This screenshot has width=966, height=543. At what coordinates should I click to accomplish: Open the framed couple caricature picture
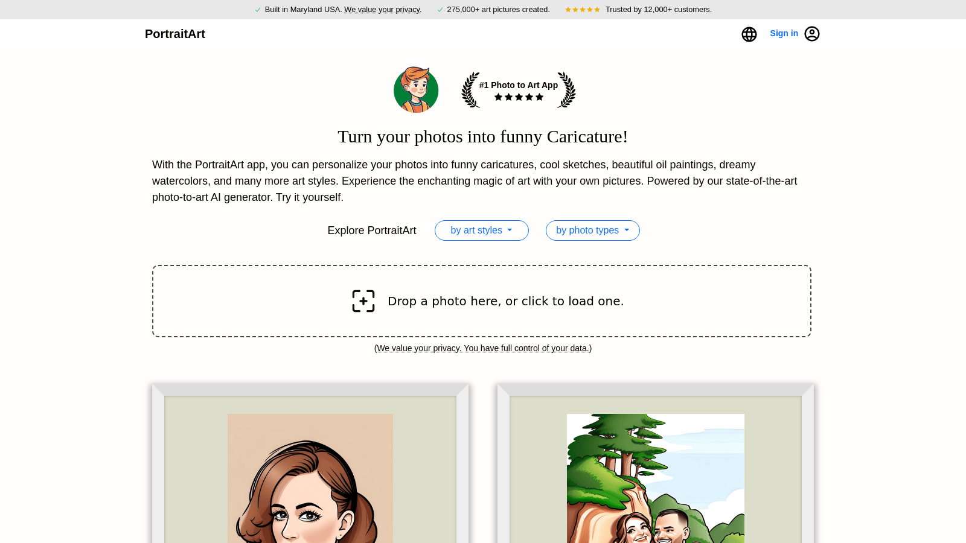(x=656, y=463)
